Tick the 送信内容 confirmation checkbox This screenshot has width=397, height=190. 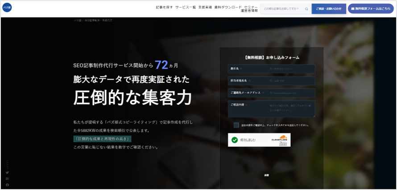[x=236, y=125]
